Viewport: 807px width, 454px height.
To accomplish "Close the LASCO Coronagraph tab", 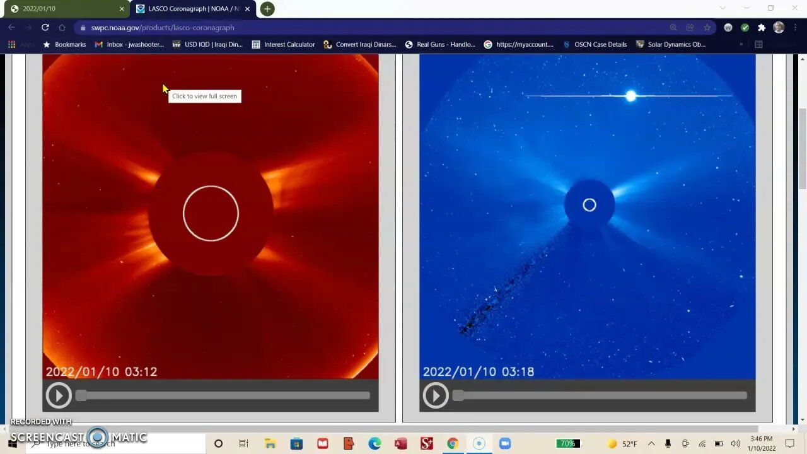I will (x=247, y=9).
